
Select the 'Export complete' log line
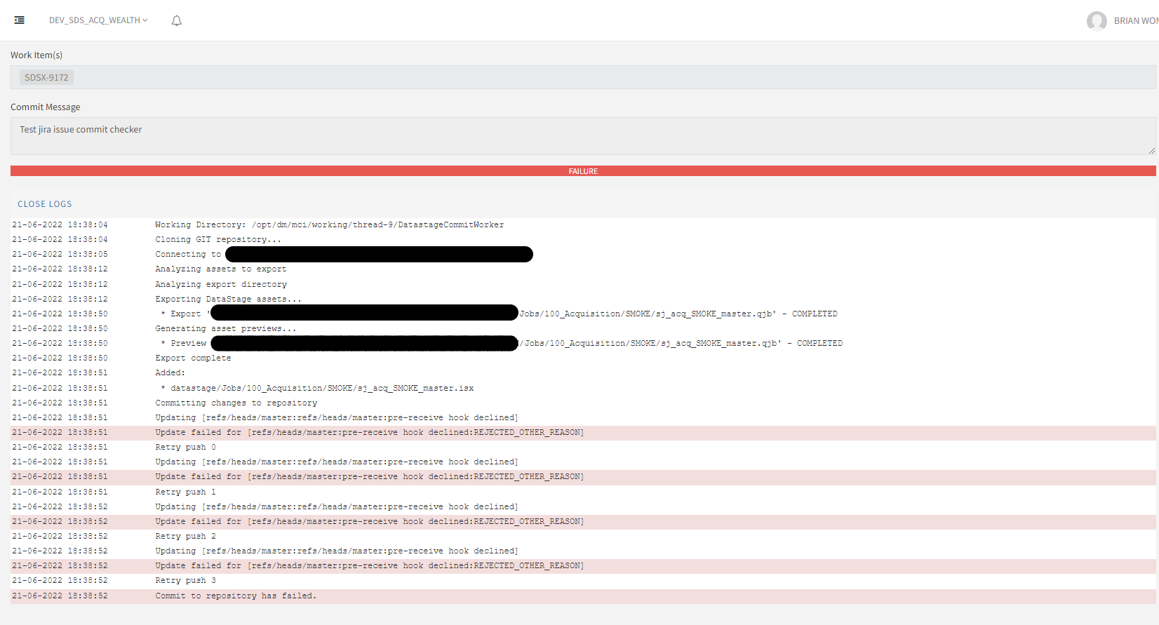(193, 358)
